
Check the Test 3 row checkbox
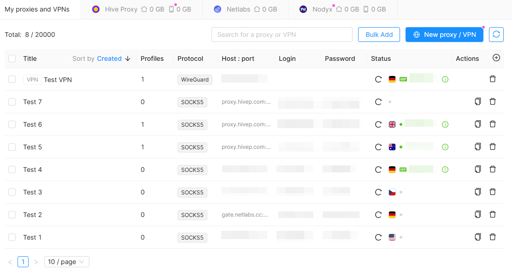coord(12,192)
